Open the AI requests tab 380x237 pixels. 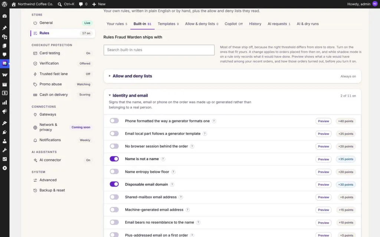pos(279,24)
